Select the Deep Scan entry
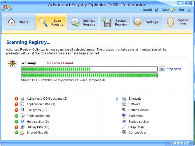 coord(136,127)
